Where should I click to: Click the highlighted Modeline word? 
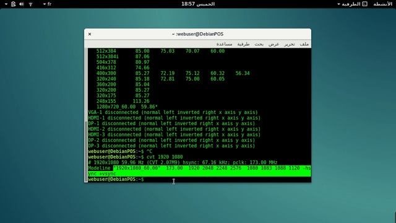coord(99,168)
